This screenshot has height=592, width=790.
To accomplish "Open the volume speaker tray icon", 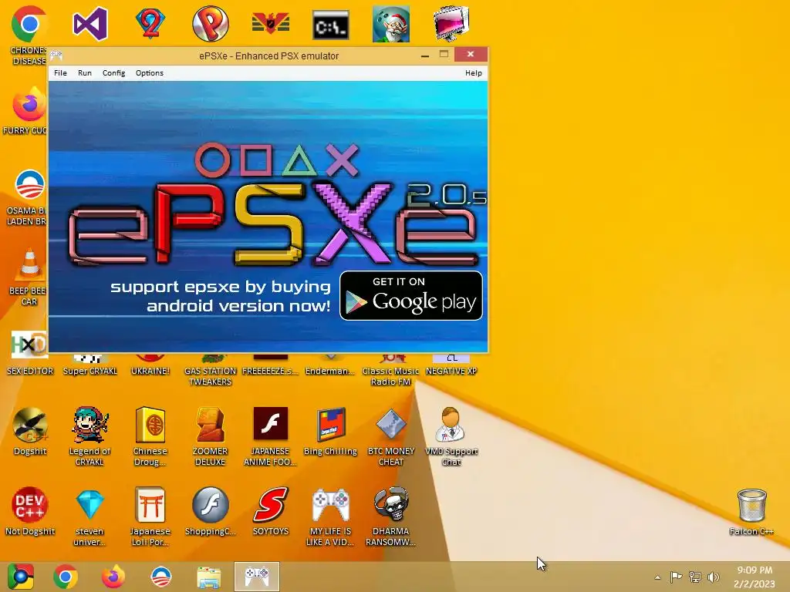I will 714,577.
